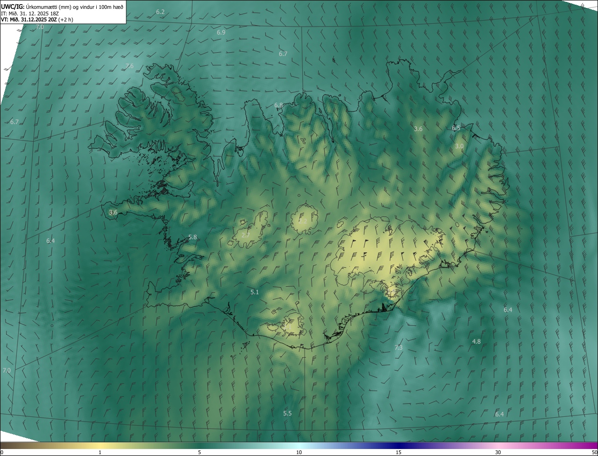This screenshot has width=598, height=456.
Task: Click the 4.8 value label
Action: 476,342
